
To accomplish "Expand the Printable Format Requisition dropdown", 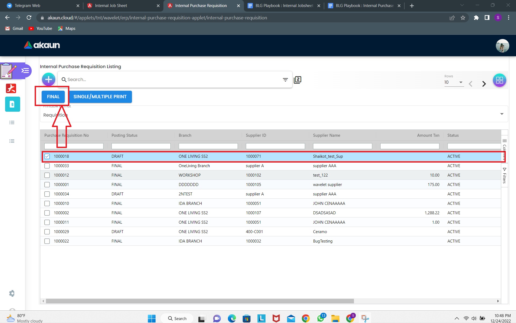I will click(x=501, y=114).
